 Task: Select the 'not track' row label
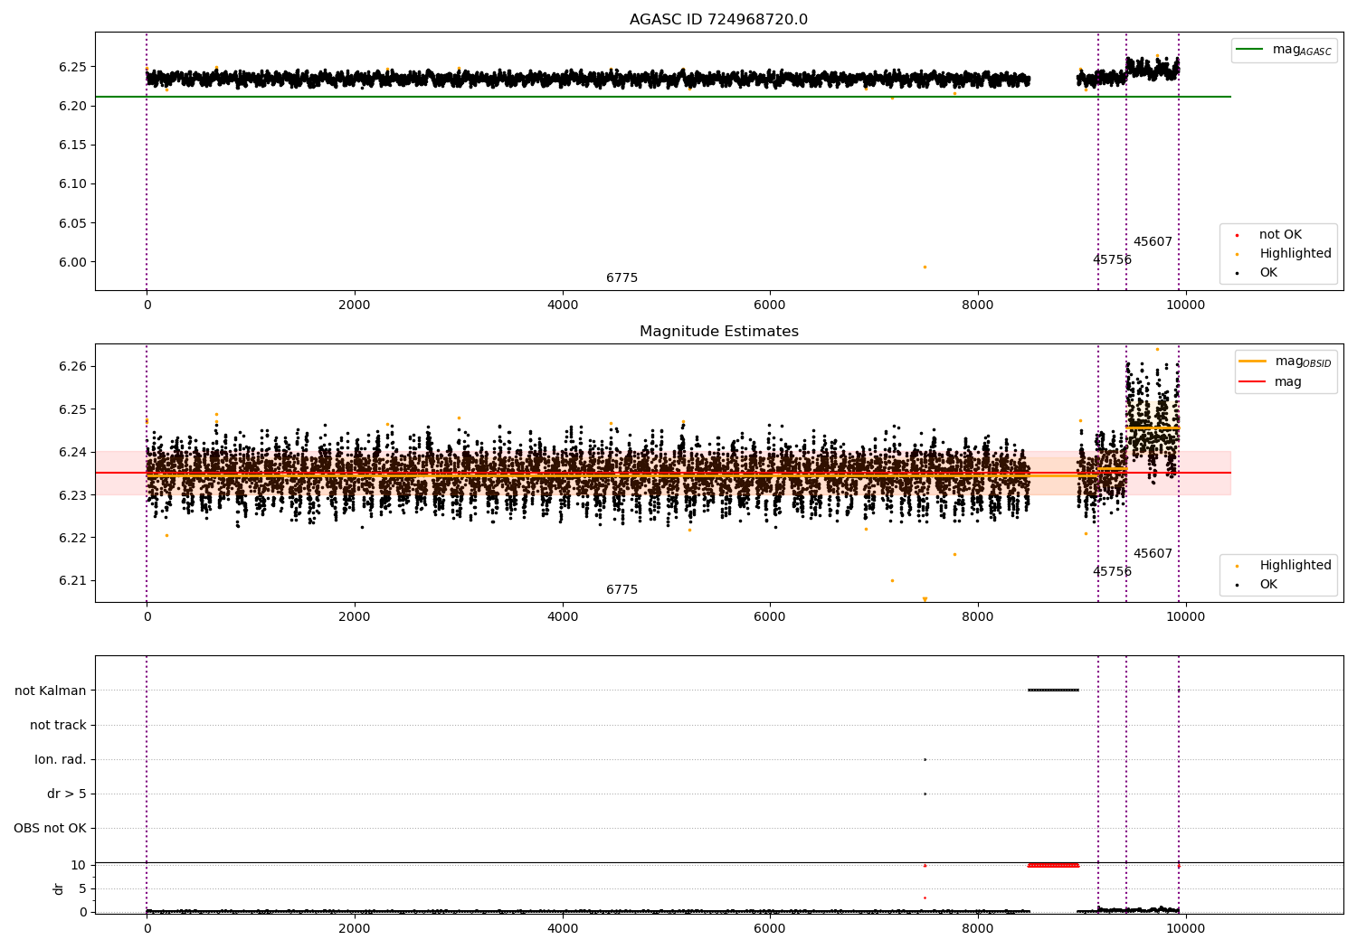coord(58,725)
